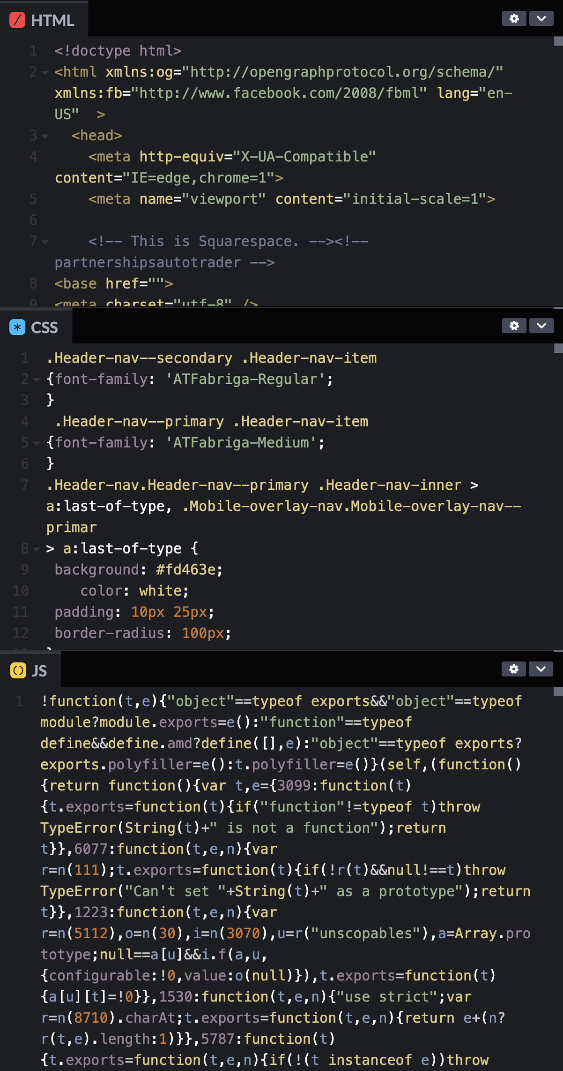This screenshot has height=1071, width=563.
Task: Click 'X-UA-Compatible' attribute value
Action: pyautogui.click(x=304, y=157)
